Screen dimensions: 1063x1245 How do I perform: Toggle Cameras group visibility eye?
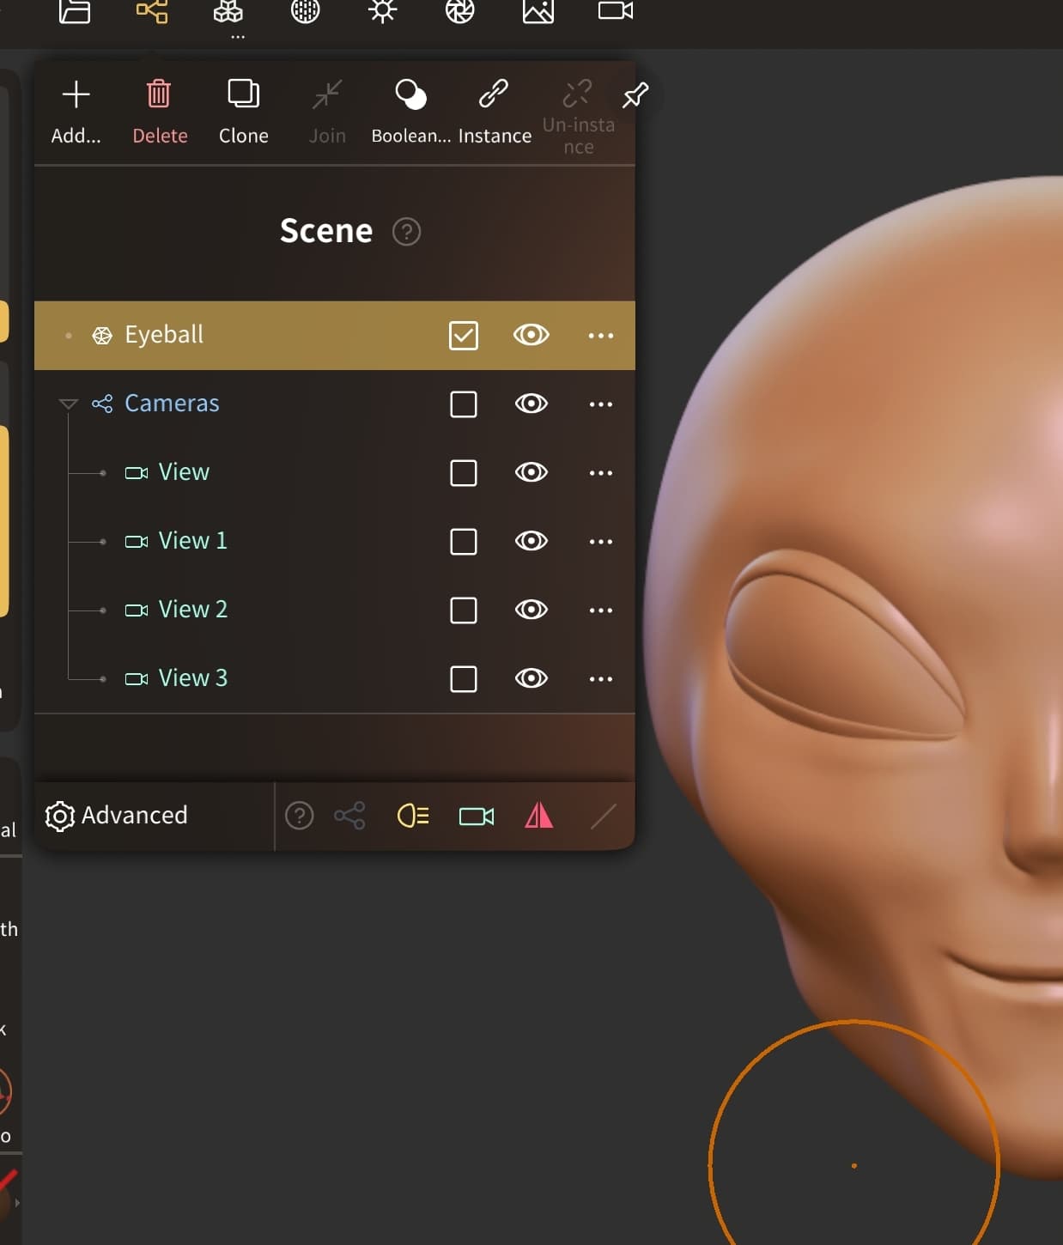[531, 404]
